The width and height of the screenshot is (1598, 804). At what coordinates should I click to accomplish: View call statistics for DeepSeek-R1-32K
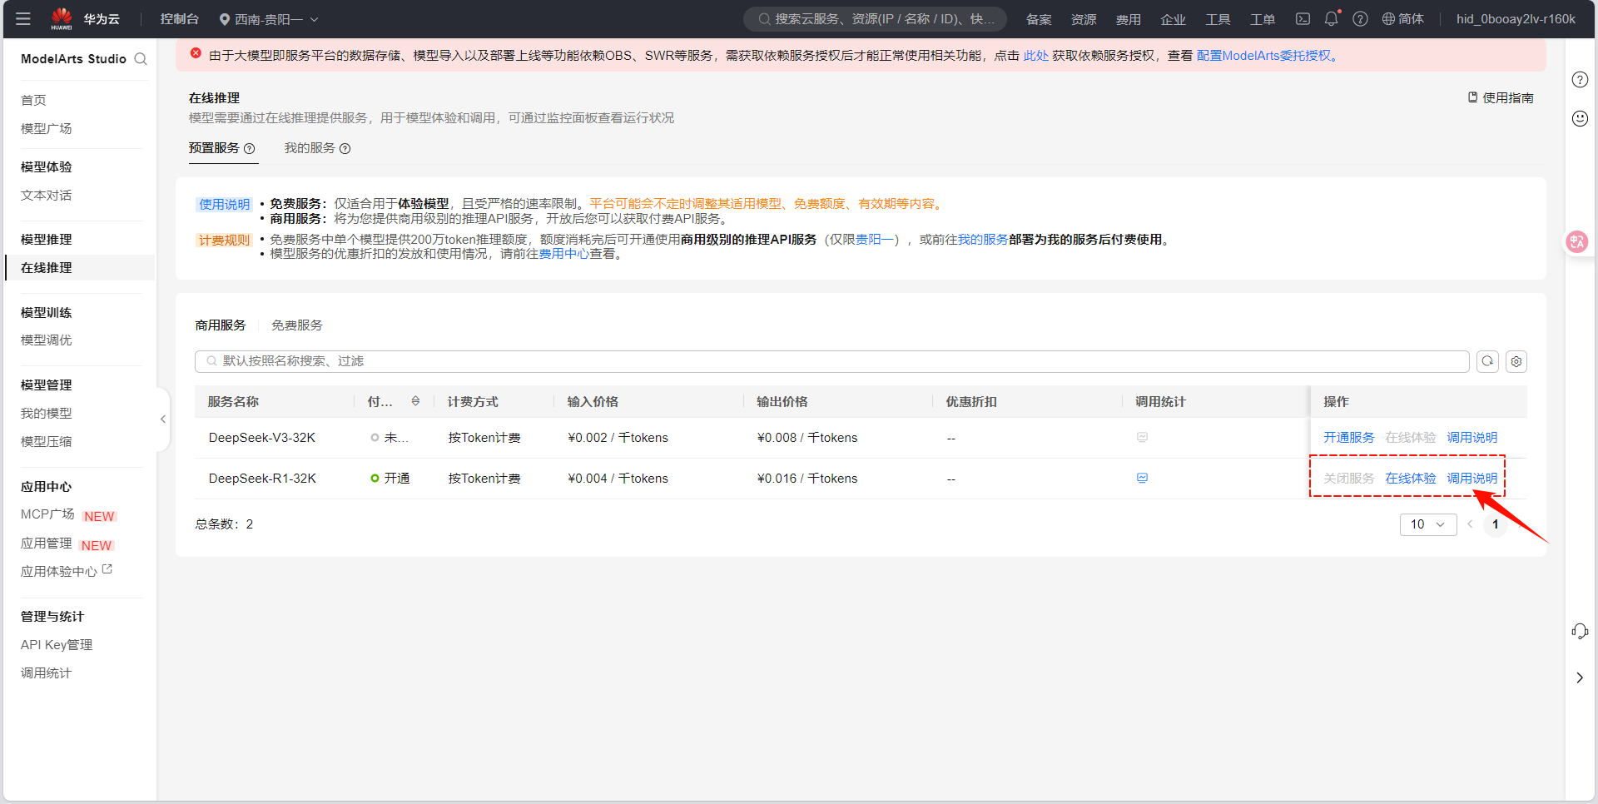[1142, 478]
